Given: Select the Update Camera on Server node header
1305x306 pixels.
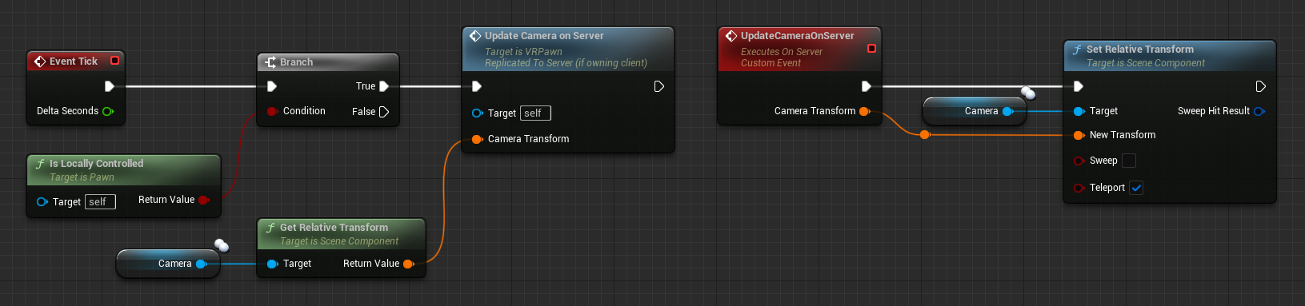Looking at the screenshot, I should (x=568, y=49).
